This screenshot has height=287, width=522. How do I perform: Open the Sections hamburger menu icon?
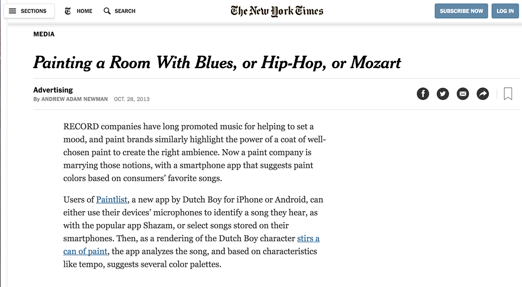pyautogui.click(x=12, y=11)
